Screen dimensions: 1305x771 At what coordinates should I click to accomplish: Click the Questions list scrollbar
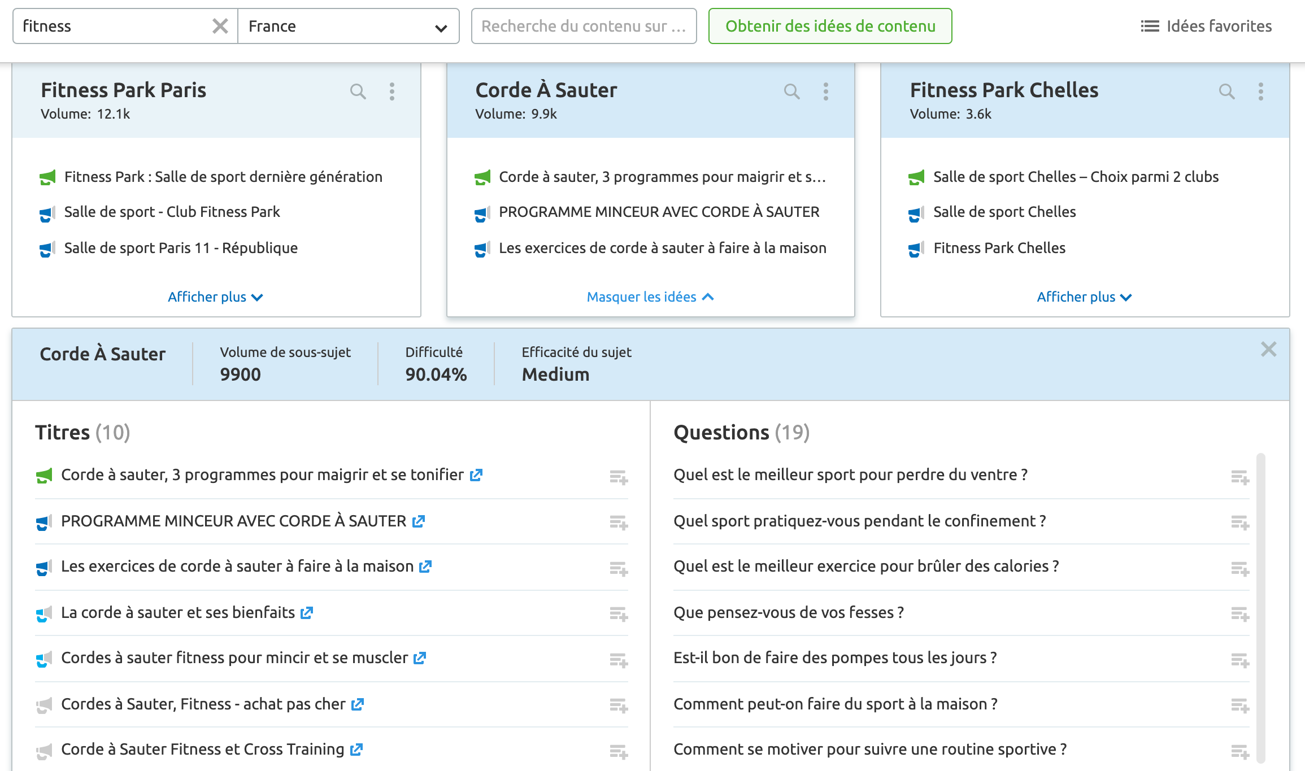[1260, 607]
